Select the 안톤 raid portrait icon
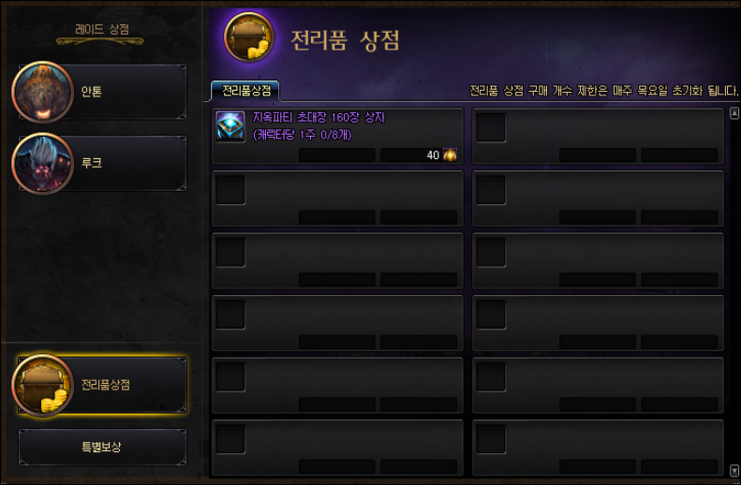This screenshot has height=485, width=741. 43,92
